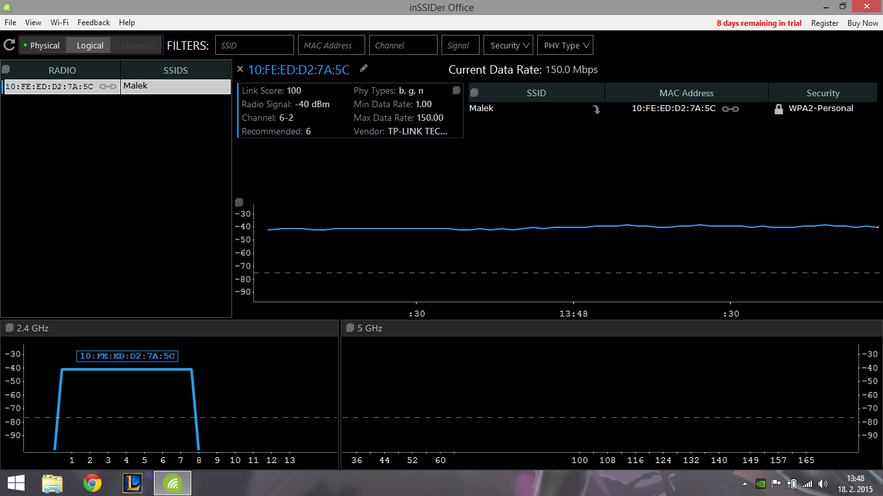This screenshot has height=496, width=883.
Task: Click the MAC Address column header
Action: [686, 93]
